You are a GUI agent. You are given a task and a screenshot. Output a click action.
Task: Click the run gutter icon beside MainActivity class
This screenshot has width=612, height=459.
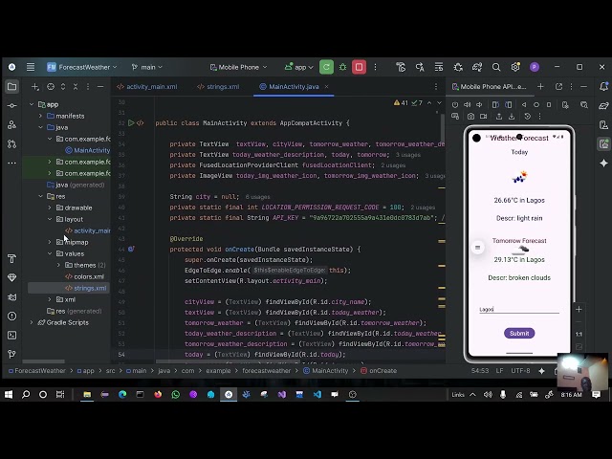point(132,123)
